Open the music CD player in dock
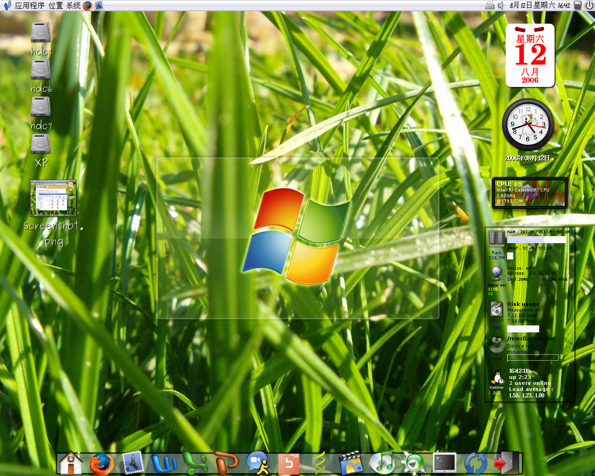Screen dimensions: 595x476 pos(382,463)
